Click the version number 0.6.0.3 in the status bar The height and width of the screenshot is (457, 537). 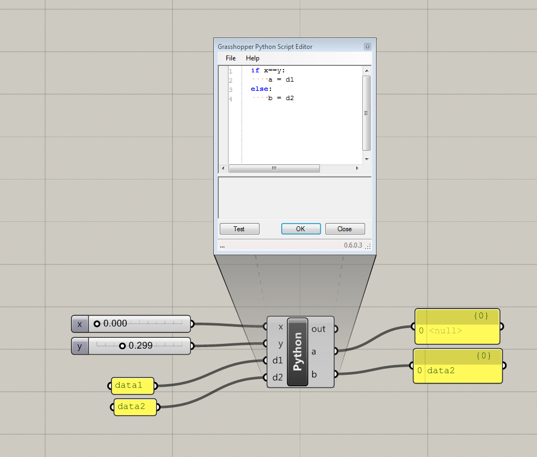[353, 245]
